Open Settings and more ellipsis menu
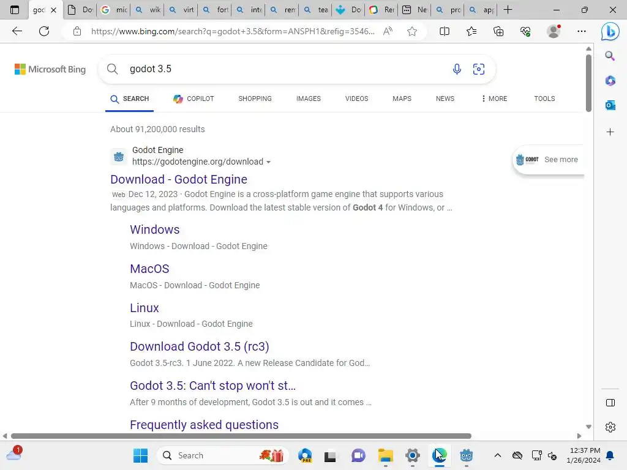 [582, 31]
